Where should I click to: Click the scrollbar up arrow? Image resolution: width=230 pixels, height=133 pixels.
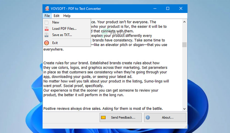coord(184,22)
